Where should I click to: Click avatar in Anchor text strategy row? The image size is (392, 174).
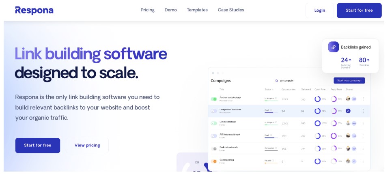coord(348,99)
